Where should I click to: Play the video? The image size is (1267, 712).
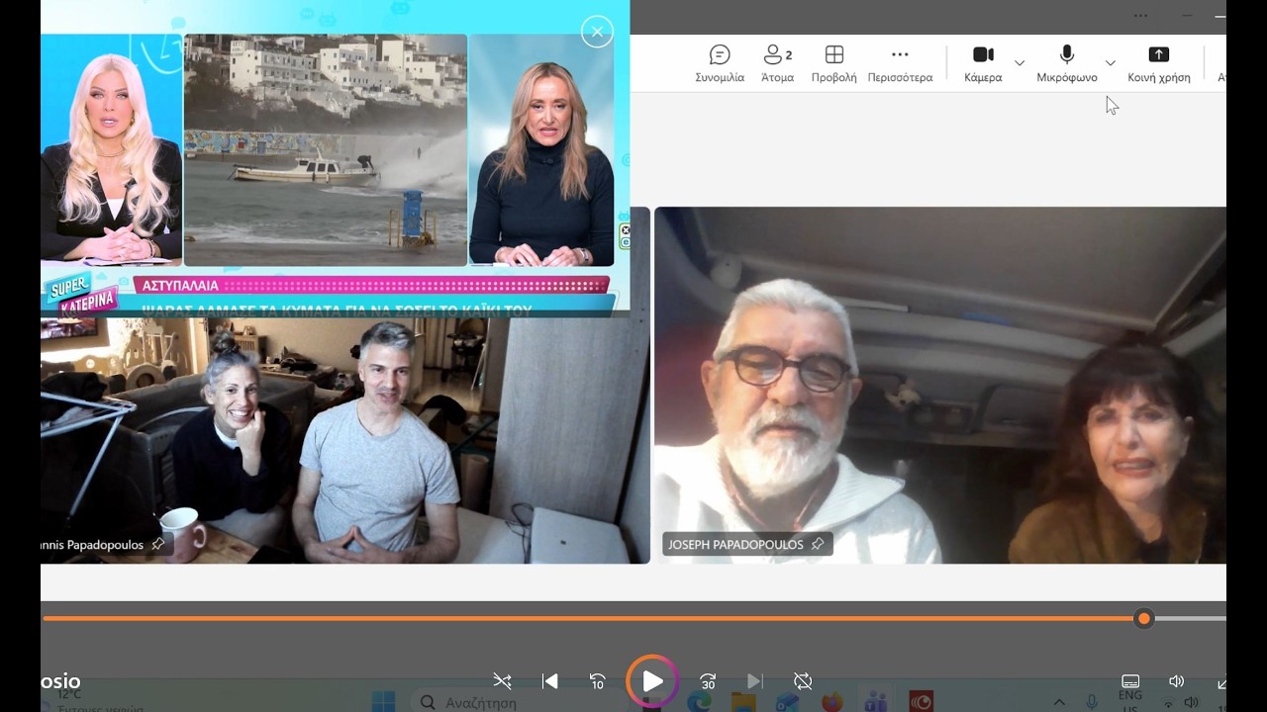pos(652,681)
